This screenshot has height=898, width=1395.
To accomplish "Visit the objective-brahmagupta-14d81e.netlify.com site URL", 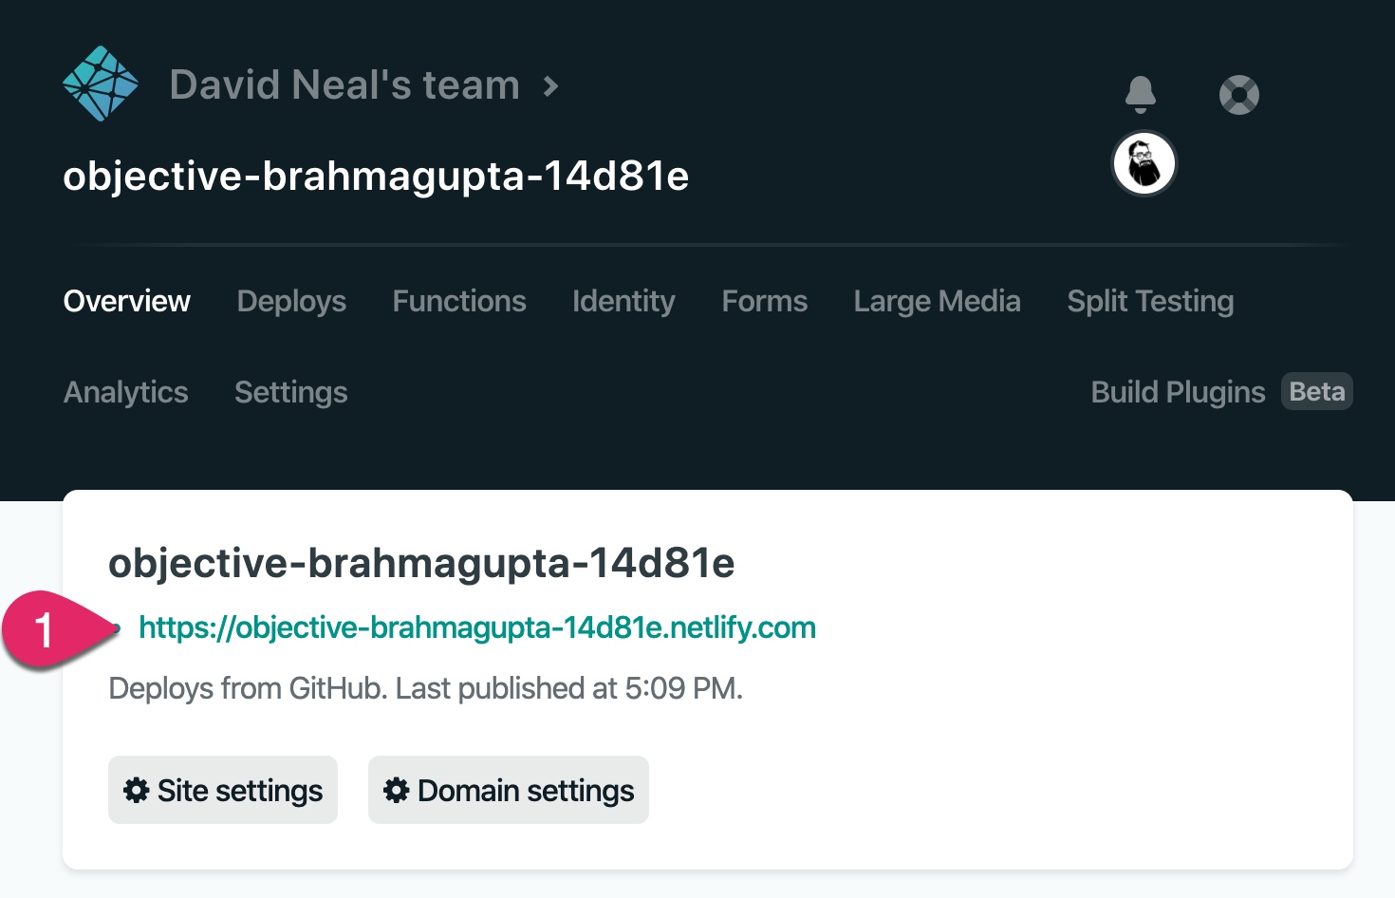I will (477, 627).
